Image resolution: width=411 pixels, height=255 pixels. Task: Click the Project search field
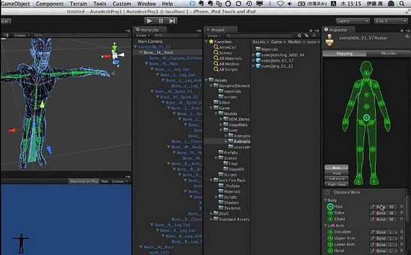[x=259, y=35]
